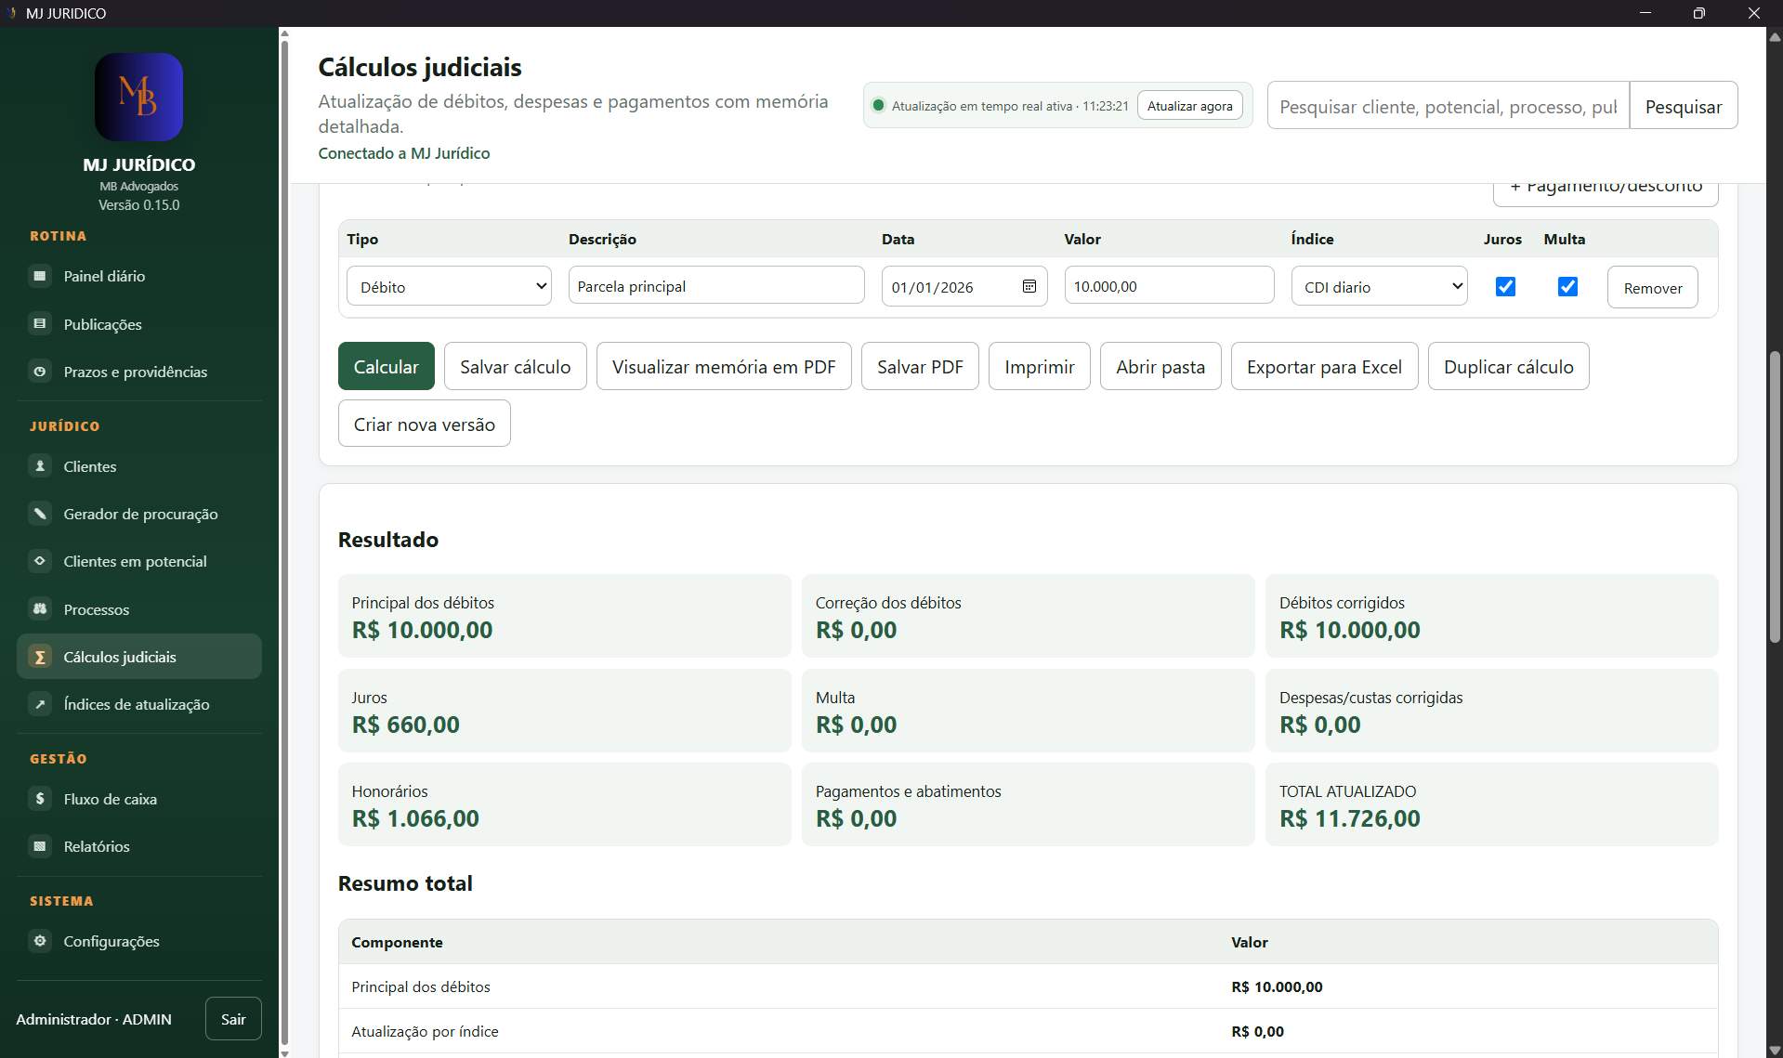Open the Tipo dropdown showing Débito
Viewport: 1783px width, 1058px height.
pos(449,286)
